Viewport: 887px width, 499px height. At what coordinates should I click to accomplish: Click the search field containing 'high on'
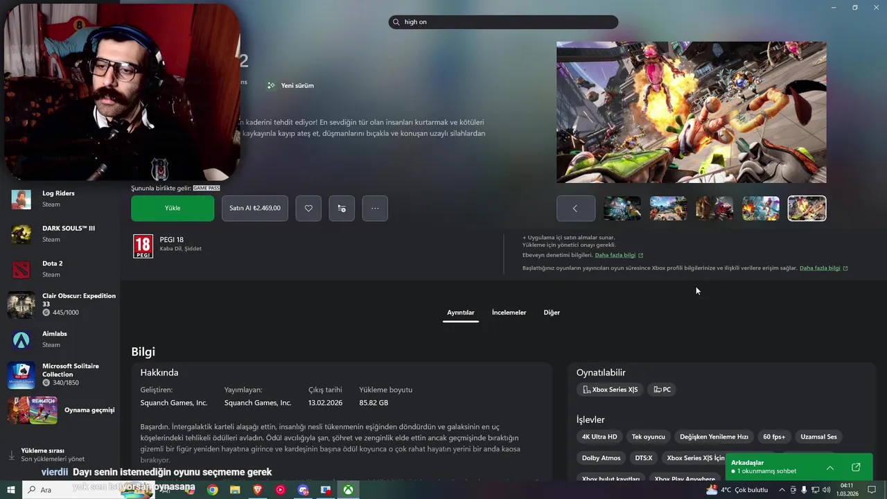pyautogui.click(x=503, y=22)
